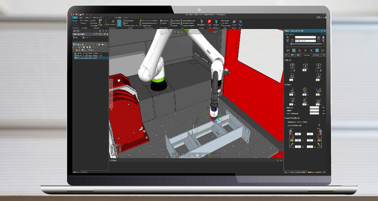
Task: Click the right offset icon in second section's top row
Action: coord(318,90)
